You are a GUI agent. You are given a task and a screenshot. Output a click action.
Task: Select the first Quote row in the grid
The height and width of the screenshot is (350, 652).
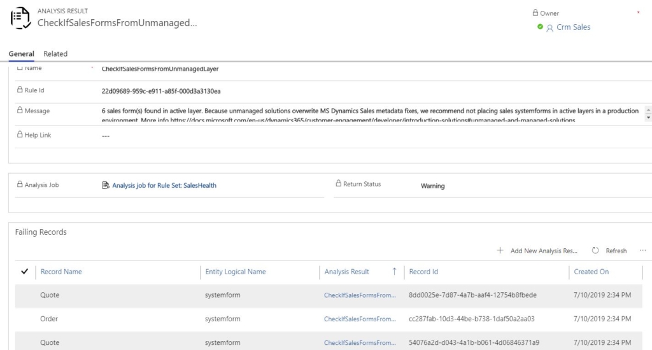[x=50, y=295]
